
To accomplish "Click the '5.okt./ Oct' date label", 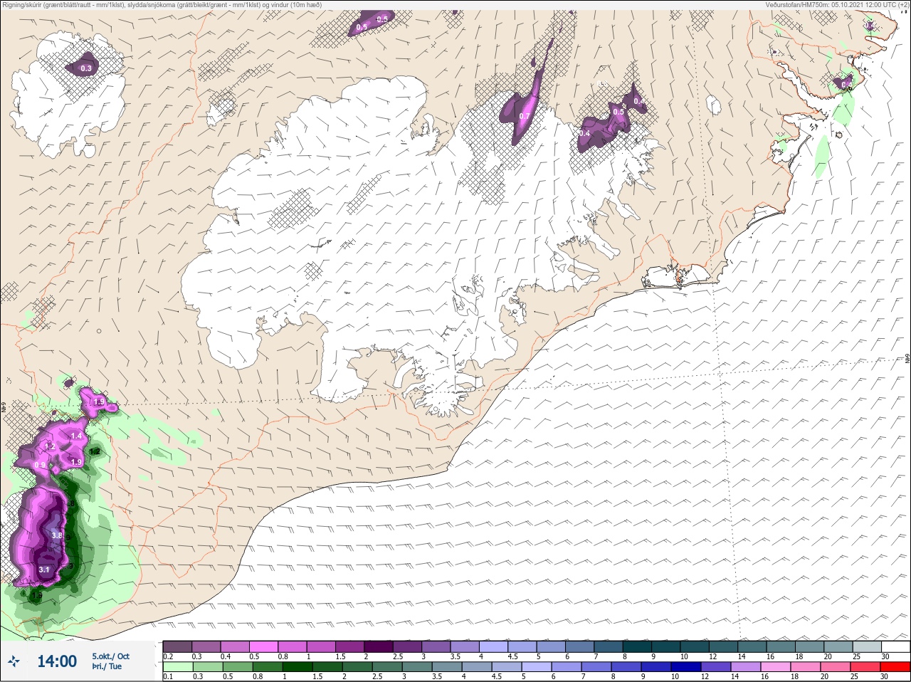I will (x=110, y=656).
